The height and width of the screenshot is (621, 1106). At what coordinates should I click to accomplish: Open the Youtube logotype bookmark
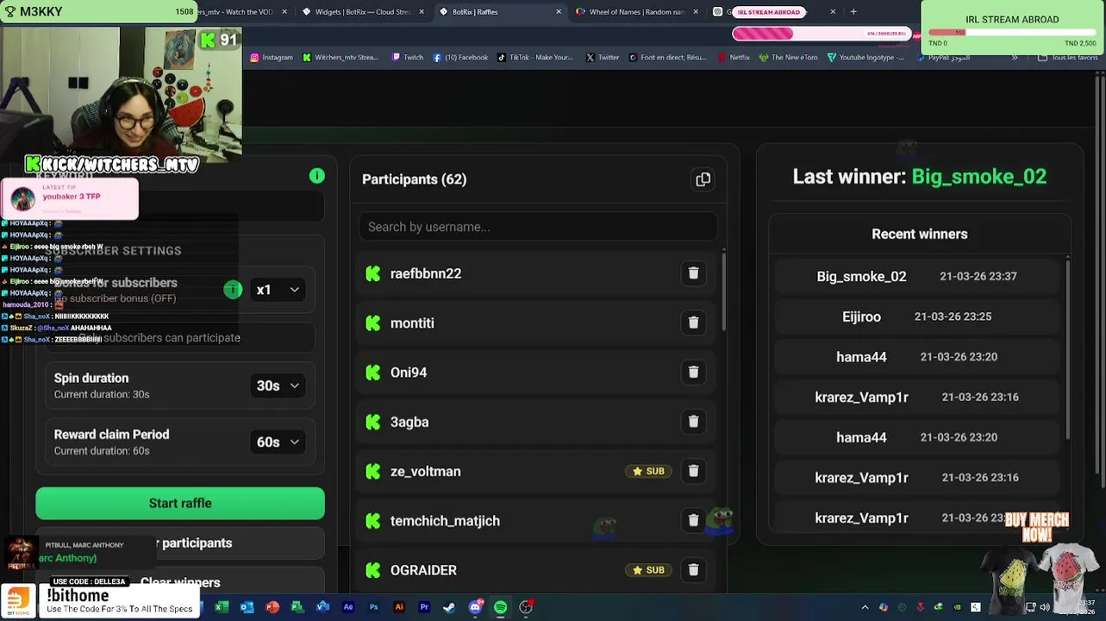point(866,58)
